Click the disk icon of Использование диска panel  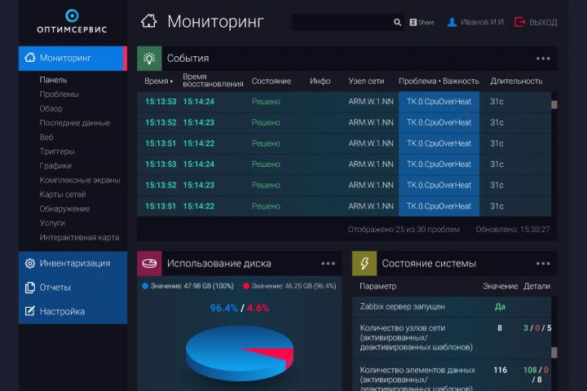click(149, 263)
